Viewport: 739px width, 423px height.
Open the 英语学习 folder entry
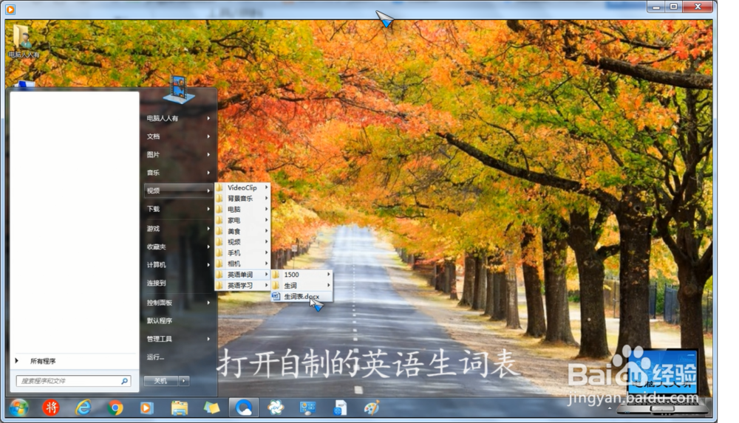[x=242, y=286]
